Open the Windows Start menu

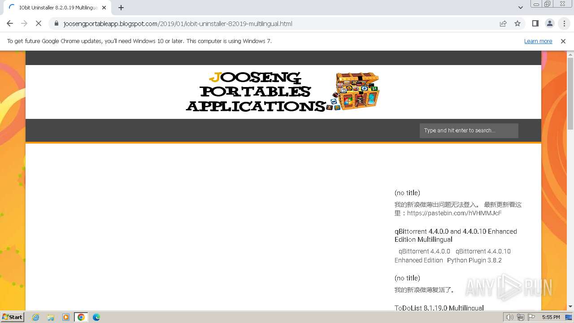coord(13,317)
